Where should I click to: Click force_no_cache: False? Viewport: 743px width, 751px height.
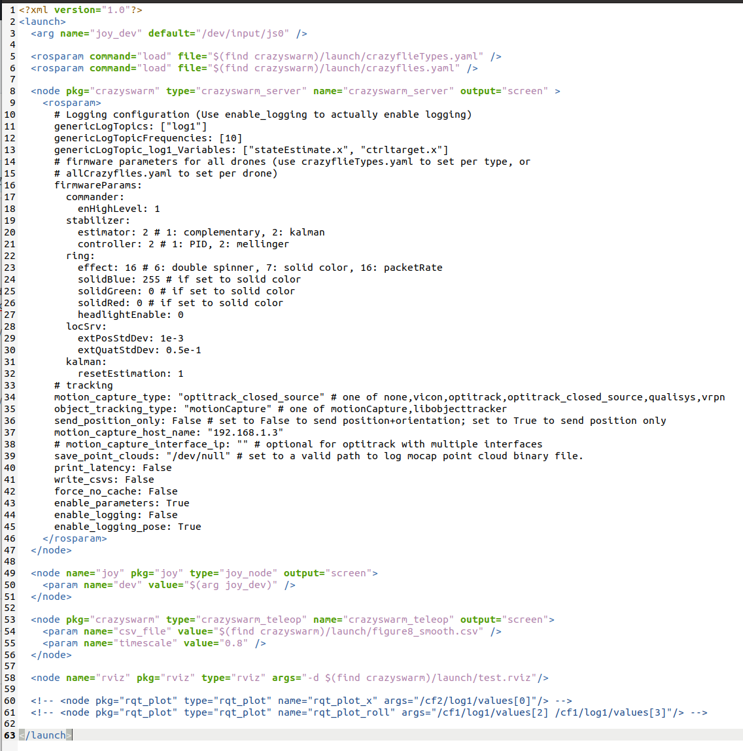(116, 491)
